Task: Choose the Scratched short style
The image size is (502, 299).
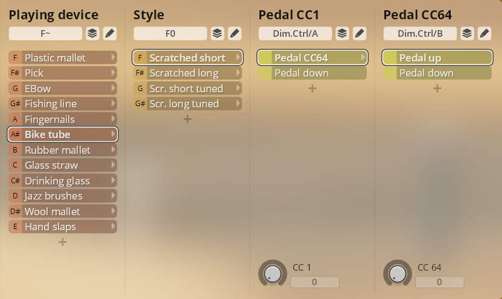Action: click(x=188, y=58)
